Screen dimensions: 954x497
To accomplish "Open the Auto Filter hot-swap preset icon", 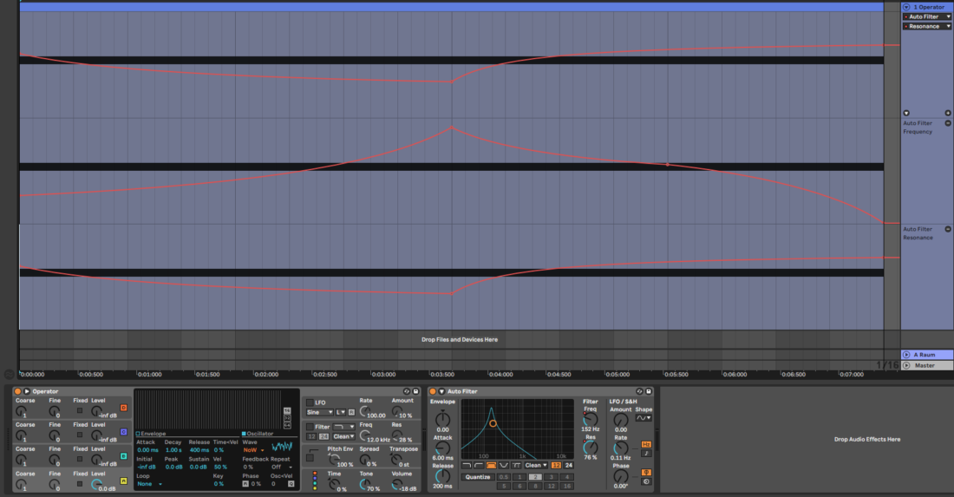I will coord(640,391).
